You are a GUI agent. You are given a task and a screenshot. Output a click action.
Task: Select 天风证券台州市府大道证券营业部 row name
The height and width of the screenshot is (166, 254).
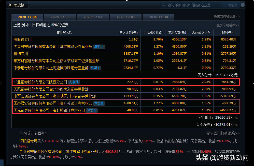pos(51,89)
